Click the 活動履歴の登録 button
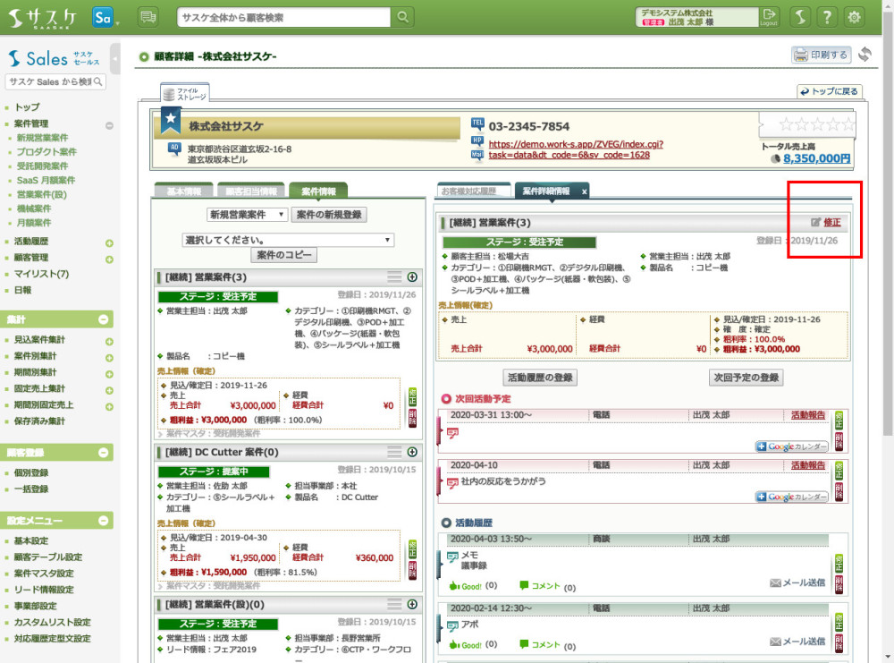894x663 pixels. coord(540,378)
